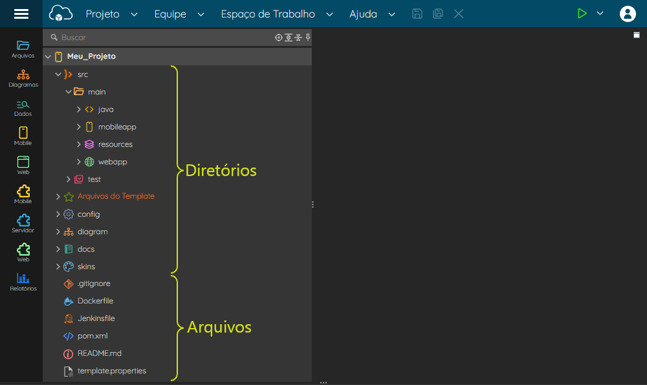
Task: Toggle the pin icon in file panel
Action: [308, 38]
